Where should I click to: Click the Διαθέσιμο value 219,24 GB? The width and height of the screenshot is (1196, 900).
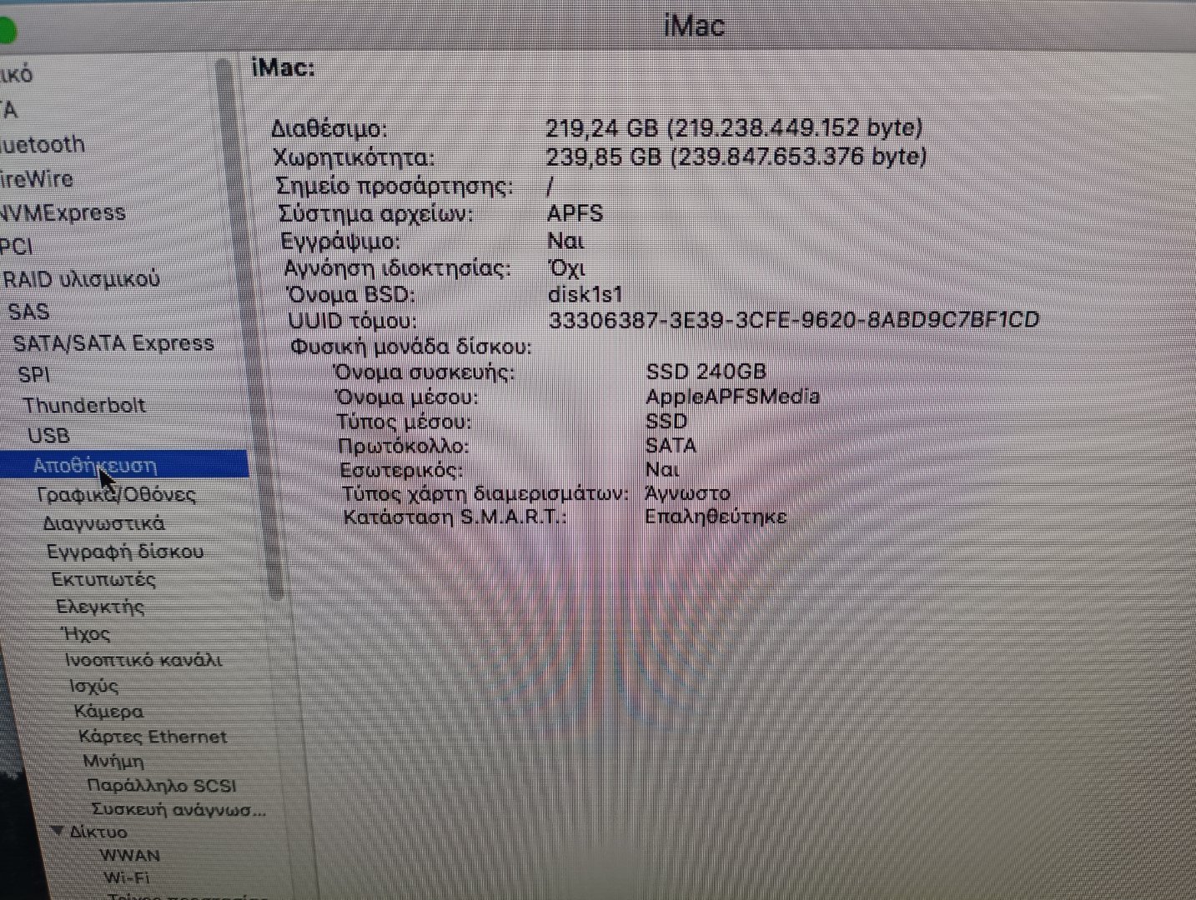tap(734, 127)
